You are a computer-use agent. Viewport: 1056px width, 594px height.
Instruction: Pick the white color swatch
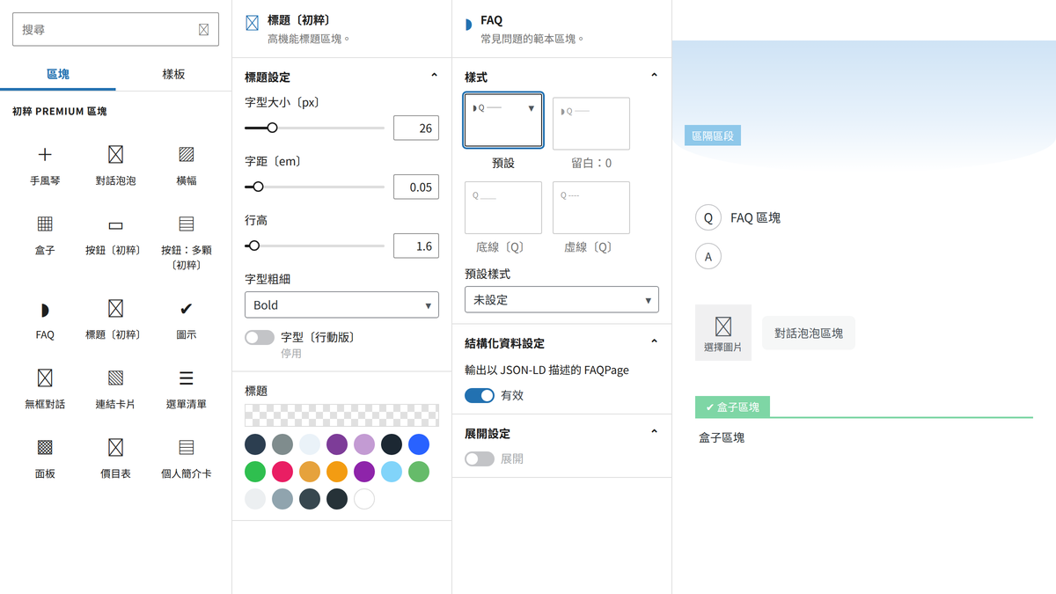364,499
